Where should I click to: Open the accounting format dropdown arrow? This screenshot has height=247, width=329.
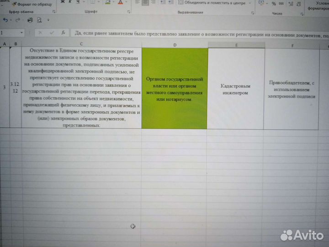click(x=267, y=4)
